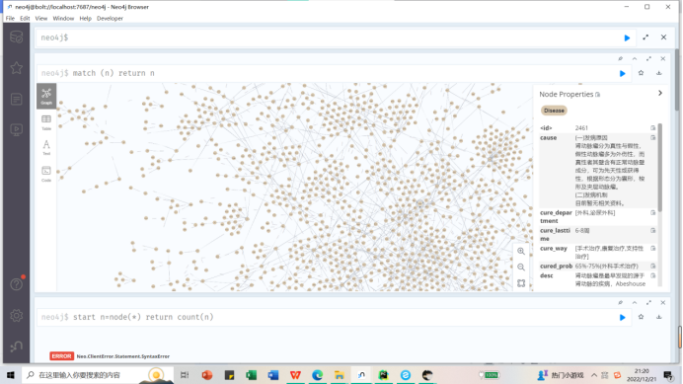Open the Favorites star in sidebar
Image resolution: width=683 pixels, height=384 pixels.
(17, 68)
